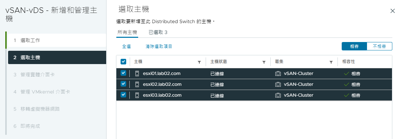Uncheck the esxi01.lab02.com checkbox
Screen dimensions: 399x139
123,73
